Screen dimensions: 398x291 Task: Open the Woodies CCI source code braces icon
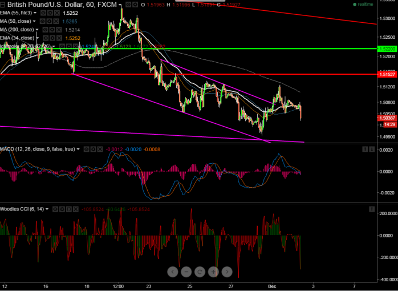(x=69, y=209)
